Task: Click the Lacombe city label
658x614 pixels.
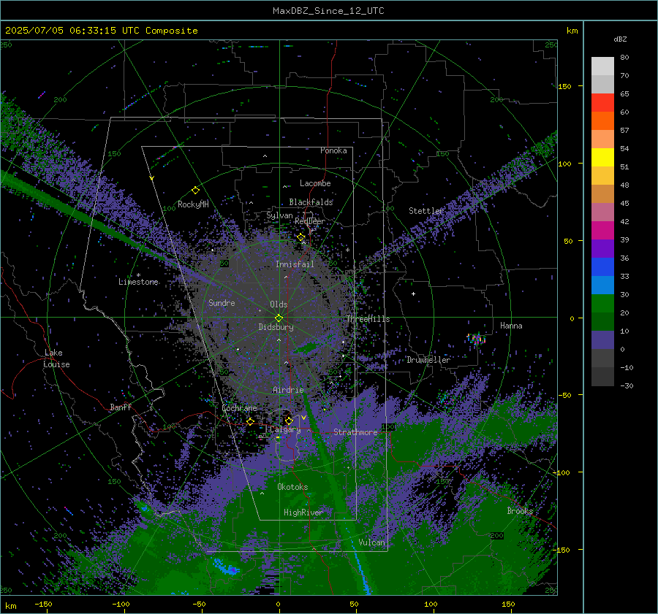Action: click(x=315, y=183)
